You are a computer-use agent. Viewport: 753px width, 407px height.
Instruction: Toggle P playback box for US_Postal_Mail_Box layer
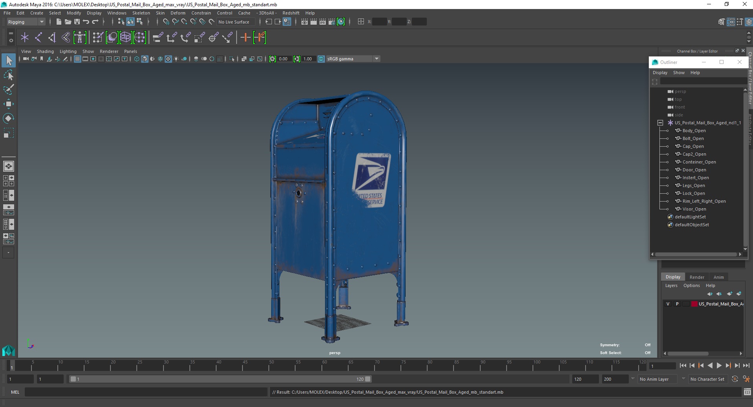point(677,304)
